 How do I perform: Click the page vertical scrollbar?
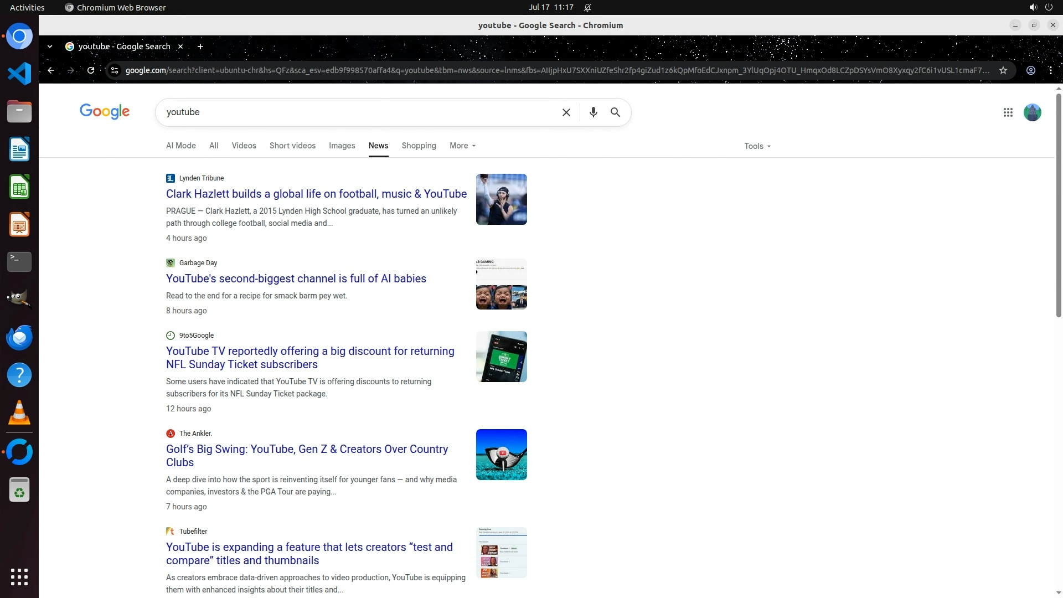[1059, 205]
